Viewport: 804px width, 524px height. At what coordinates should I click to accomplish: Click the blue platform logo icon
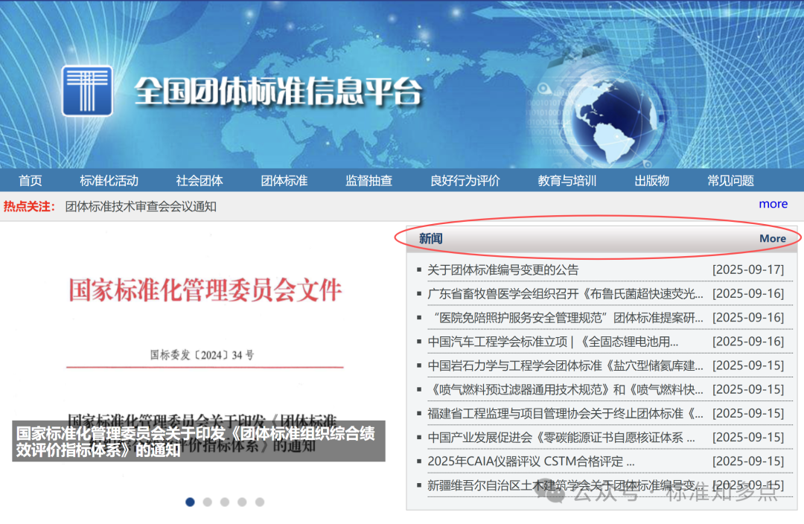tap(87, 91)
